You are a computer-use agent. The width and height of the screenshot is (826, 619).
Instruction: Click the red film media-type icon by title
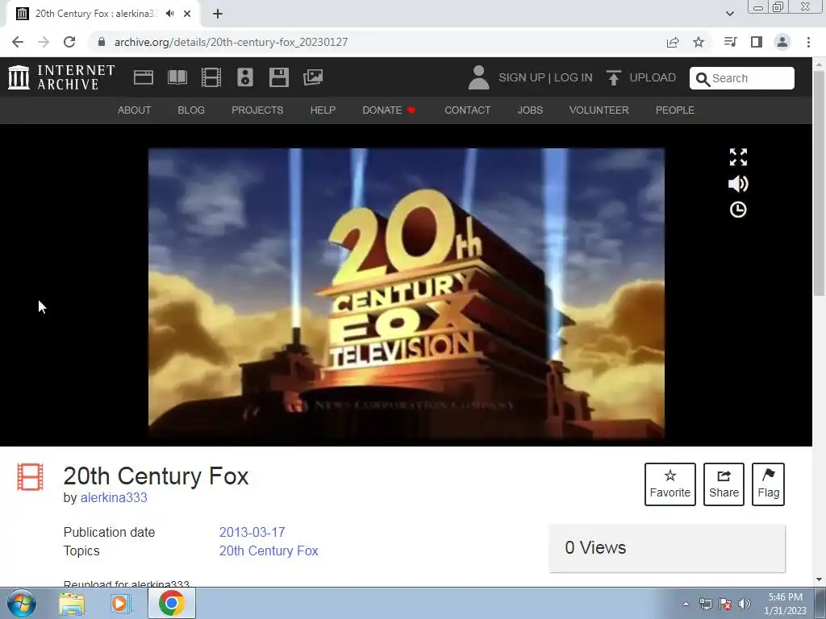[x=30, y=477]
